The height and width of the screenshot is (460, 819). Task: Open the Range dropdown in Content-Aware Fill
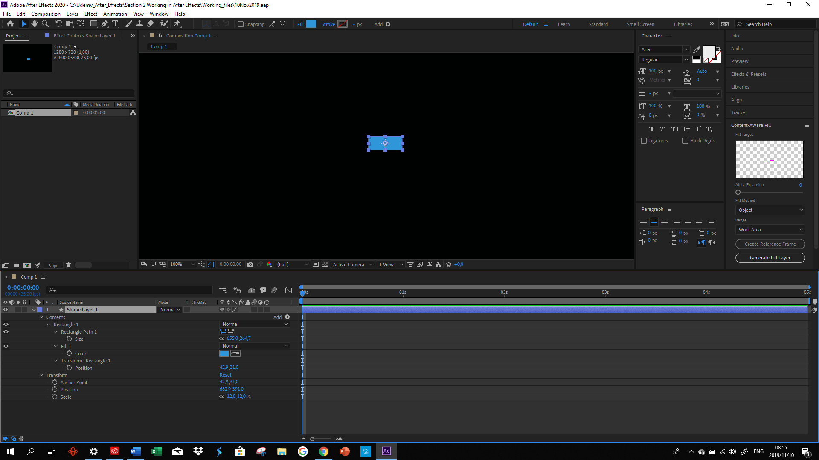[x=770, y=230]
